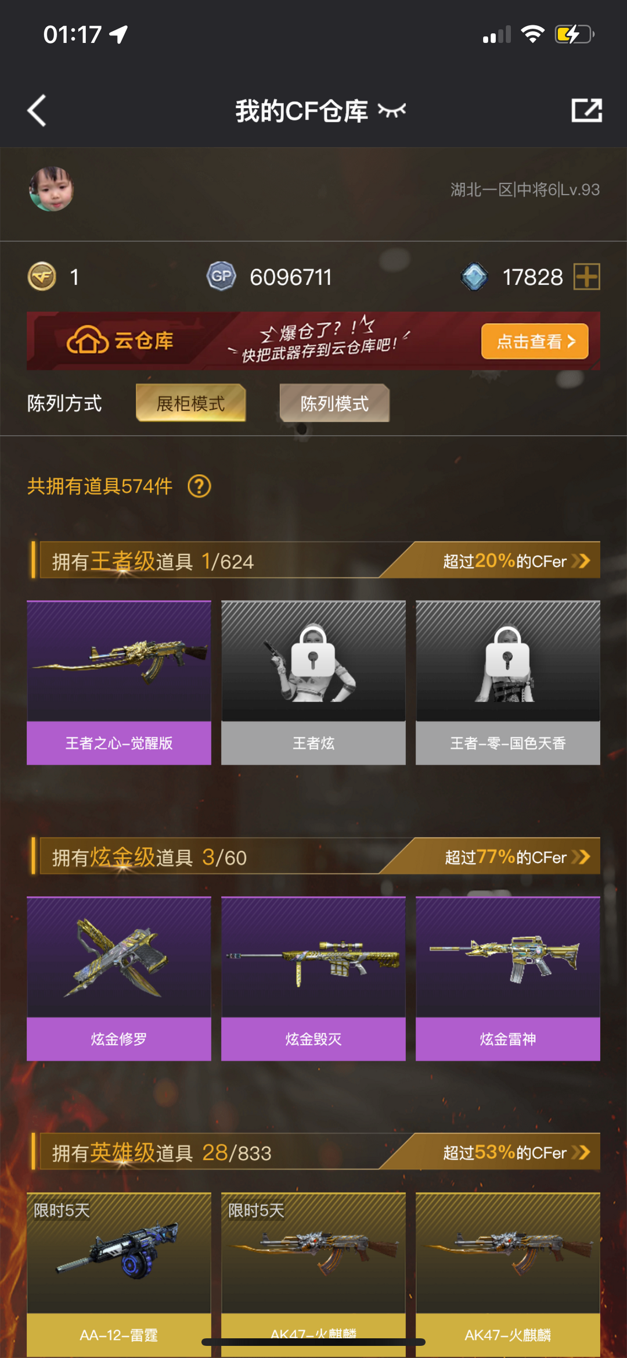The height and width of the screenshot is (1358, 627).
Task: Click the gold CF coin icon
Action: coord(42,277)
